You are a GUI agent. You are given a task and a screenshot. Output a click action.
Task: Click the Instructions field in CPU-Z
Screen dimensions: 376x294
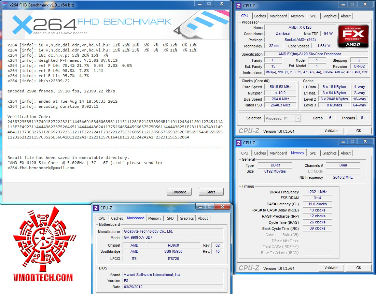click(x=316, y=72)
